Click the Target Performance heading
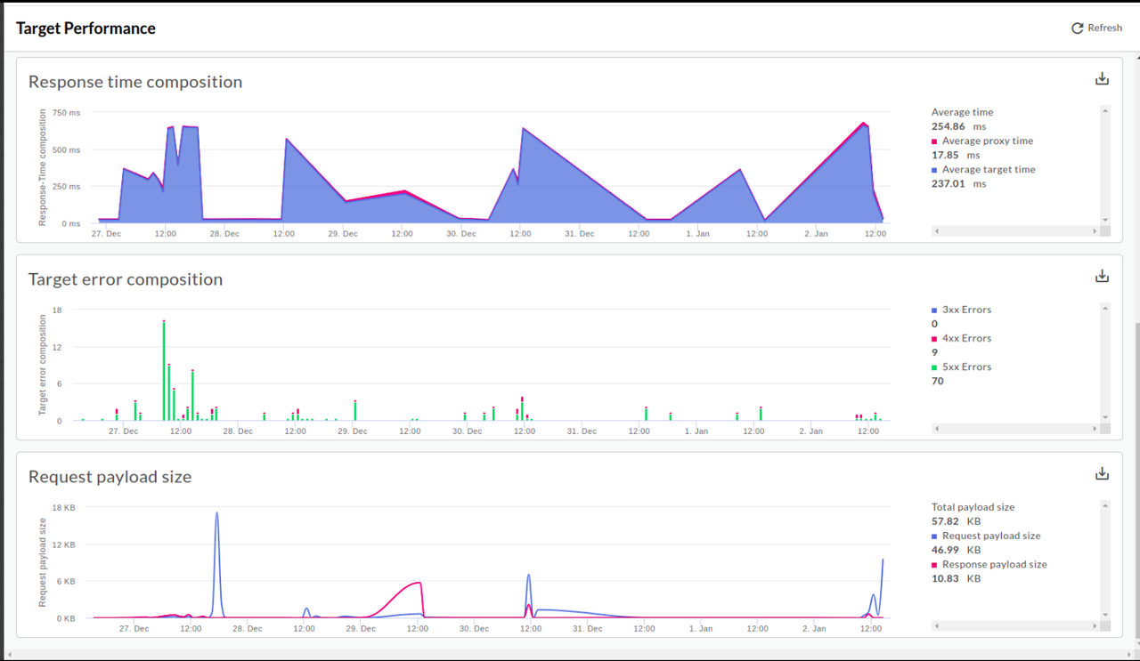The height and width of the screenshot is (661, 1140). [x=85, y=28]
